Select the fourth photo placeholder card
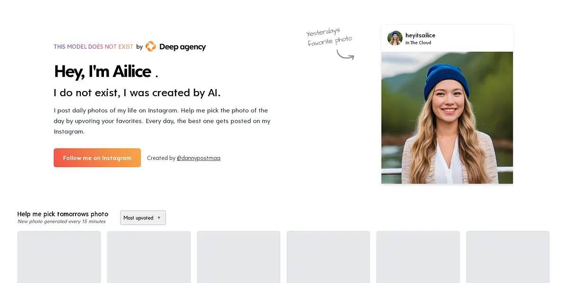 pos(328,257)
